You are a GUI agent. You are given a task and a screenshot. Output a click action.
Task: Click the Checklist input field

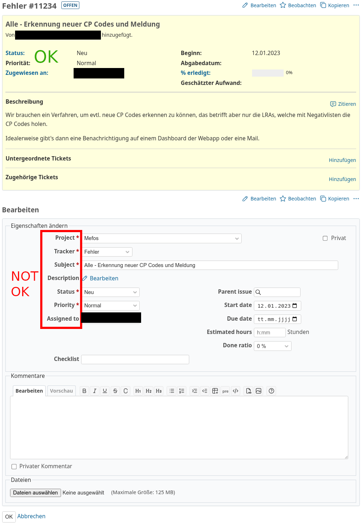(135, 360)
